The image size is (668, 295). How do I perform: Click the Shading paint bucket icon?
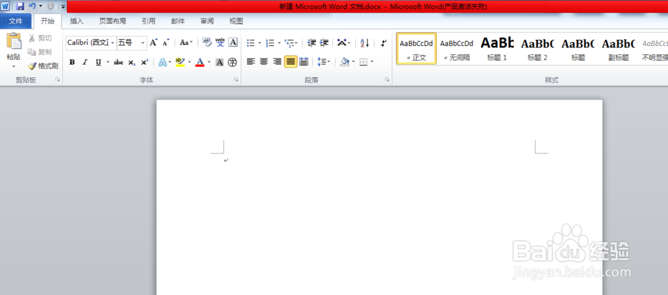tap(344, 62)
